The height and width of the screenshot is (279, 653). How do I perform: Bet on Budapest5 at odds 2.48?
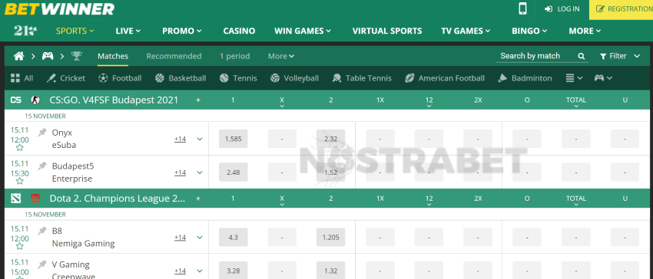tap(234, 172)
